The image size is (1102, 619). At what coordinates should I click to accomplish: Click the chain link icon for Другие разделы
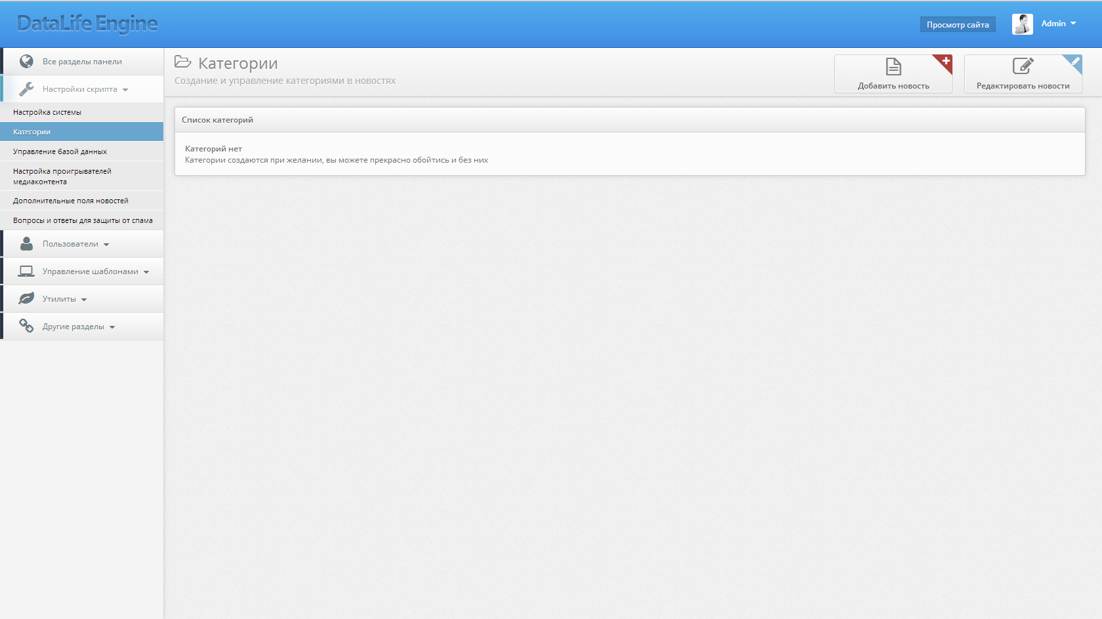[26, 326]
